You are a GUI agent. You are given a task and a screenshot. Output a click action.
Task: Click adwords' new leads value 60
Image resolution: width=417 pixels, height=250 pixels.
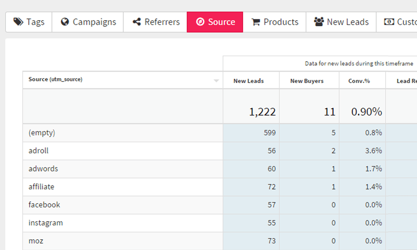pos(272,169)
